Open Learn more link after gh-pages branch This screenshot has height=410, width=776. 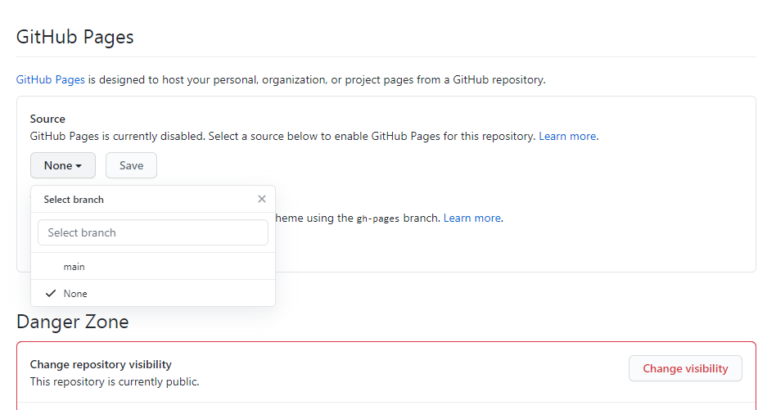coord(471,219)
